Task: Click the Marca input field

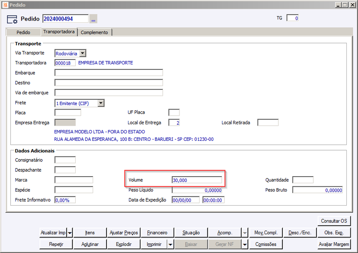Action: tap(74, 180)
